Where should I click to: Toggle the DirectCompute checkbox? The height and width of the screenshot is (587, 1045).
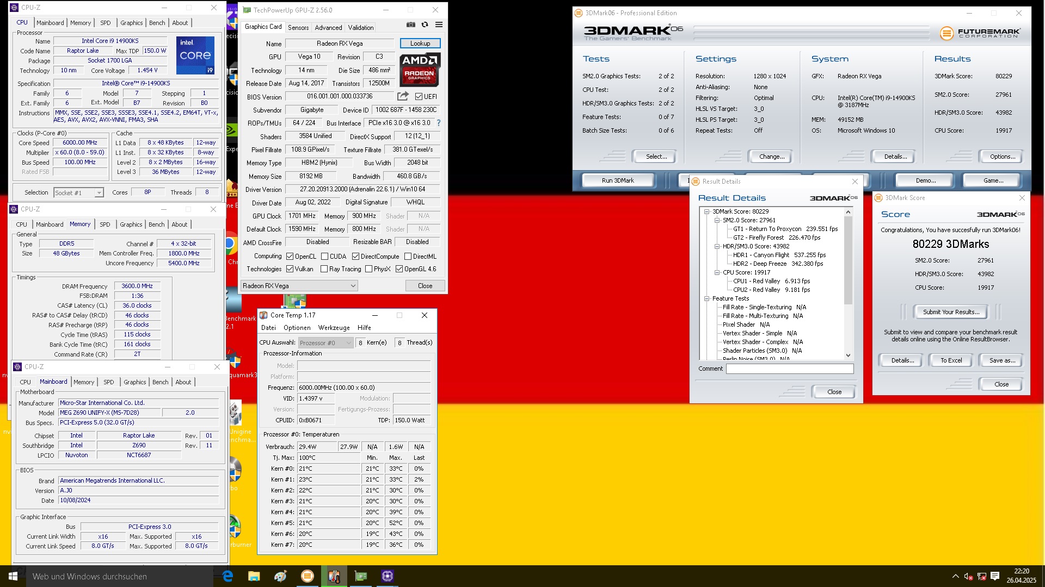355,257
